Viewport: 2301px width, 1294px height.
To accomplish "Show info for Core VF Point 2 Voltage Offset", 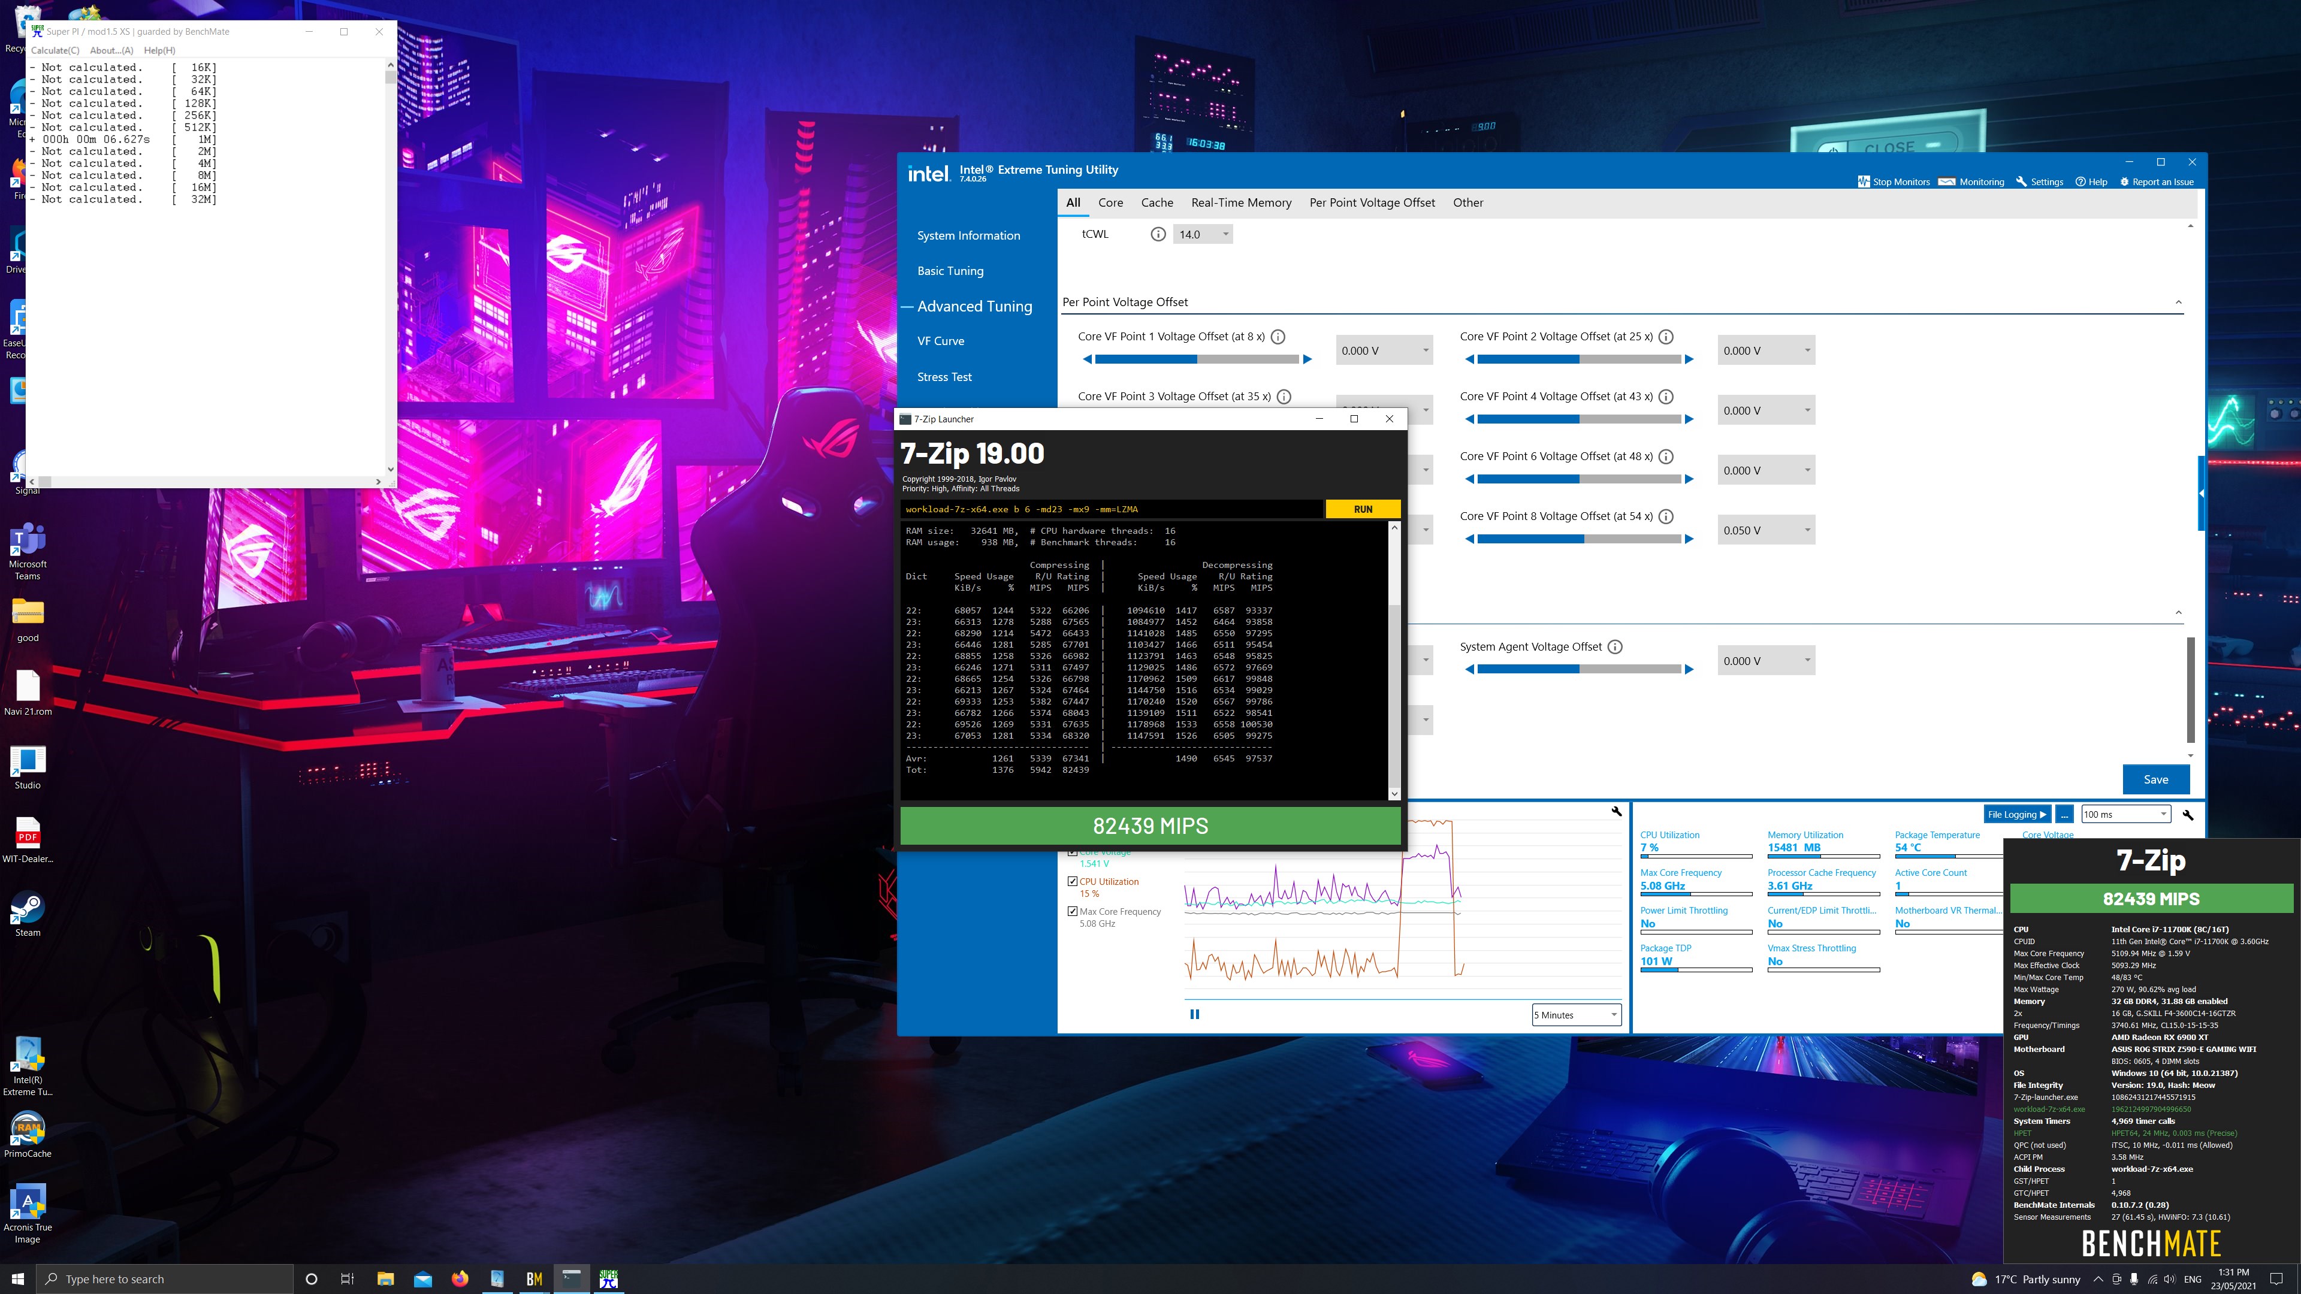I will 1666,337.
